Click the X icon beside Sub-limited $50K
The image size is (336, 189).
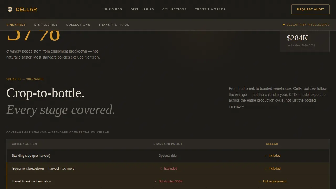(155, 181)
